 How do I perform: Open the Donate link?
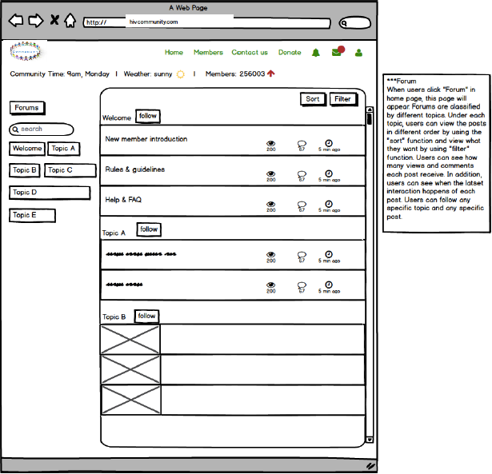pos(290,53)
